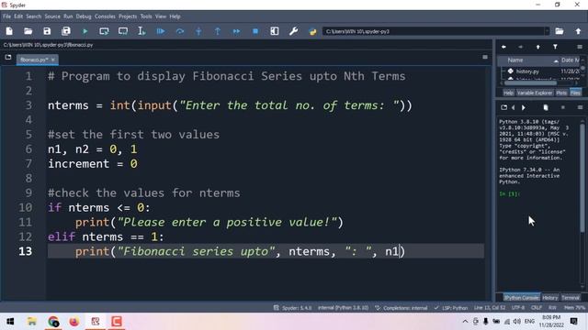Continue execution until next breakpoint

[237, 31]
